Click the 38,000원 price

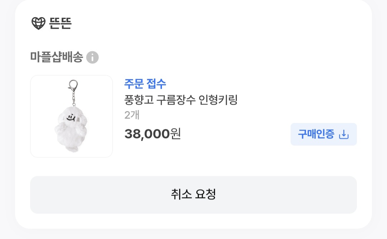pyautogui.click(x=153, y=134)
